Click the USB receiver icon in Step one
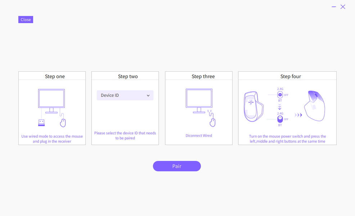The image size is (355, 216). [41, 123]
